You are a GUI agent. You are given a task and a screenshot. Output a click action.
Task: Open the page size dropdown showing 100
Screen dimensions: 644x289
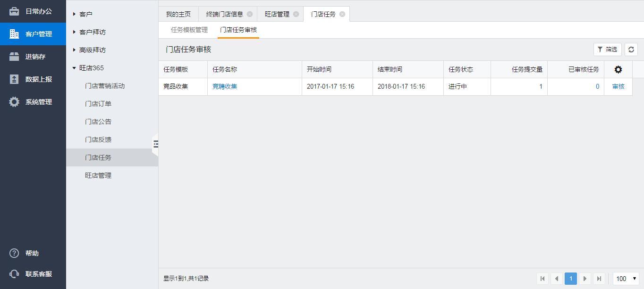coord(626,279)
